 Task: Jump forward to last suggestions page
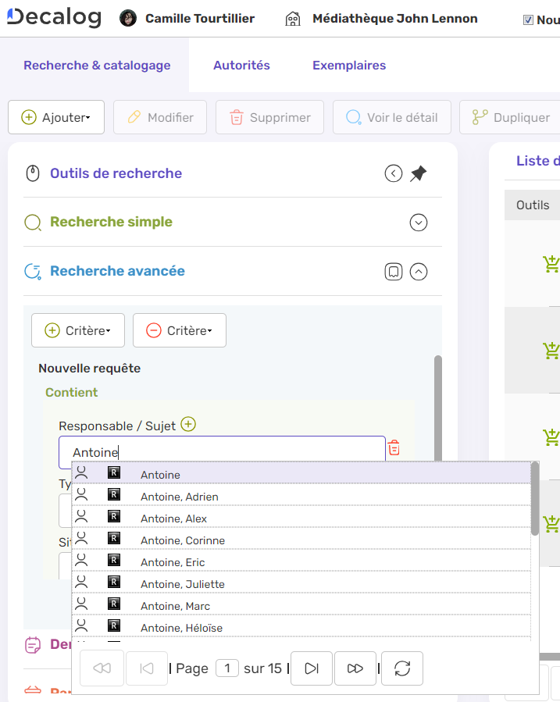coord(355,668)
